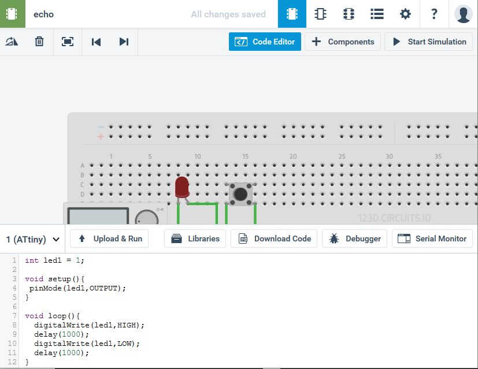
Task: Click the 'All changes saved' status text
Action: [228, 14]
